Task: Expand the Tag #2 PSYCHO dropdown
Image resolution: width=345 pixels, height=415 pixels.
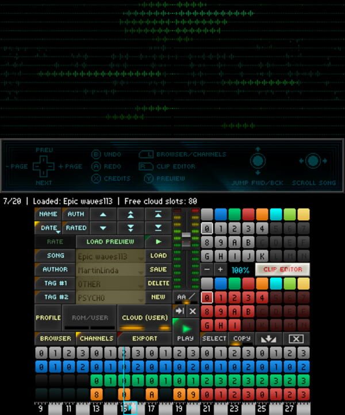Action: pos(110,297)
